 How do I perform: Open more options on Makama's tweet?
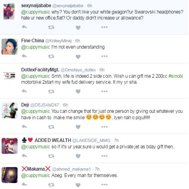click(x=104, y=185)
